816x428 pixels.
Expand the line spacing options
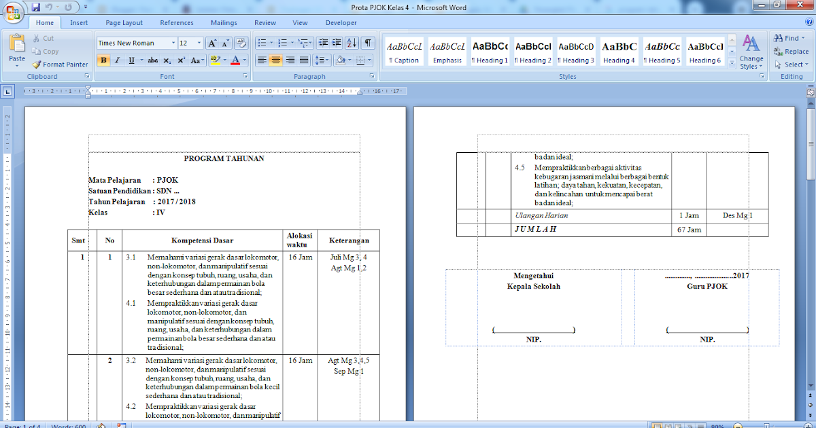(322, 60)
